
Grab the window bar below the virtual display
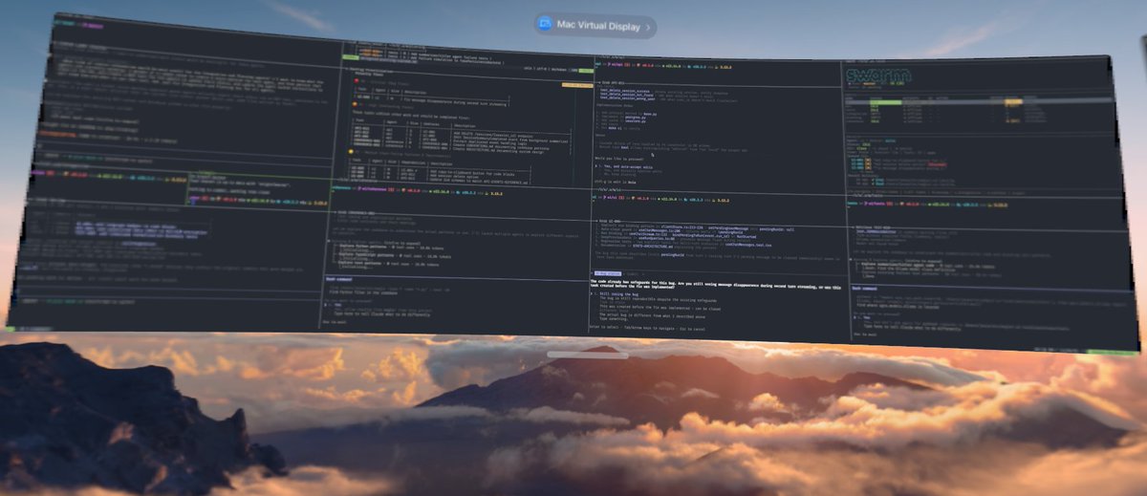point(588,356)
